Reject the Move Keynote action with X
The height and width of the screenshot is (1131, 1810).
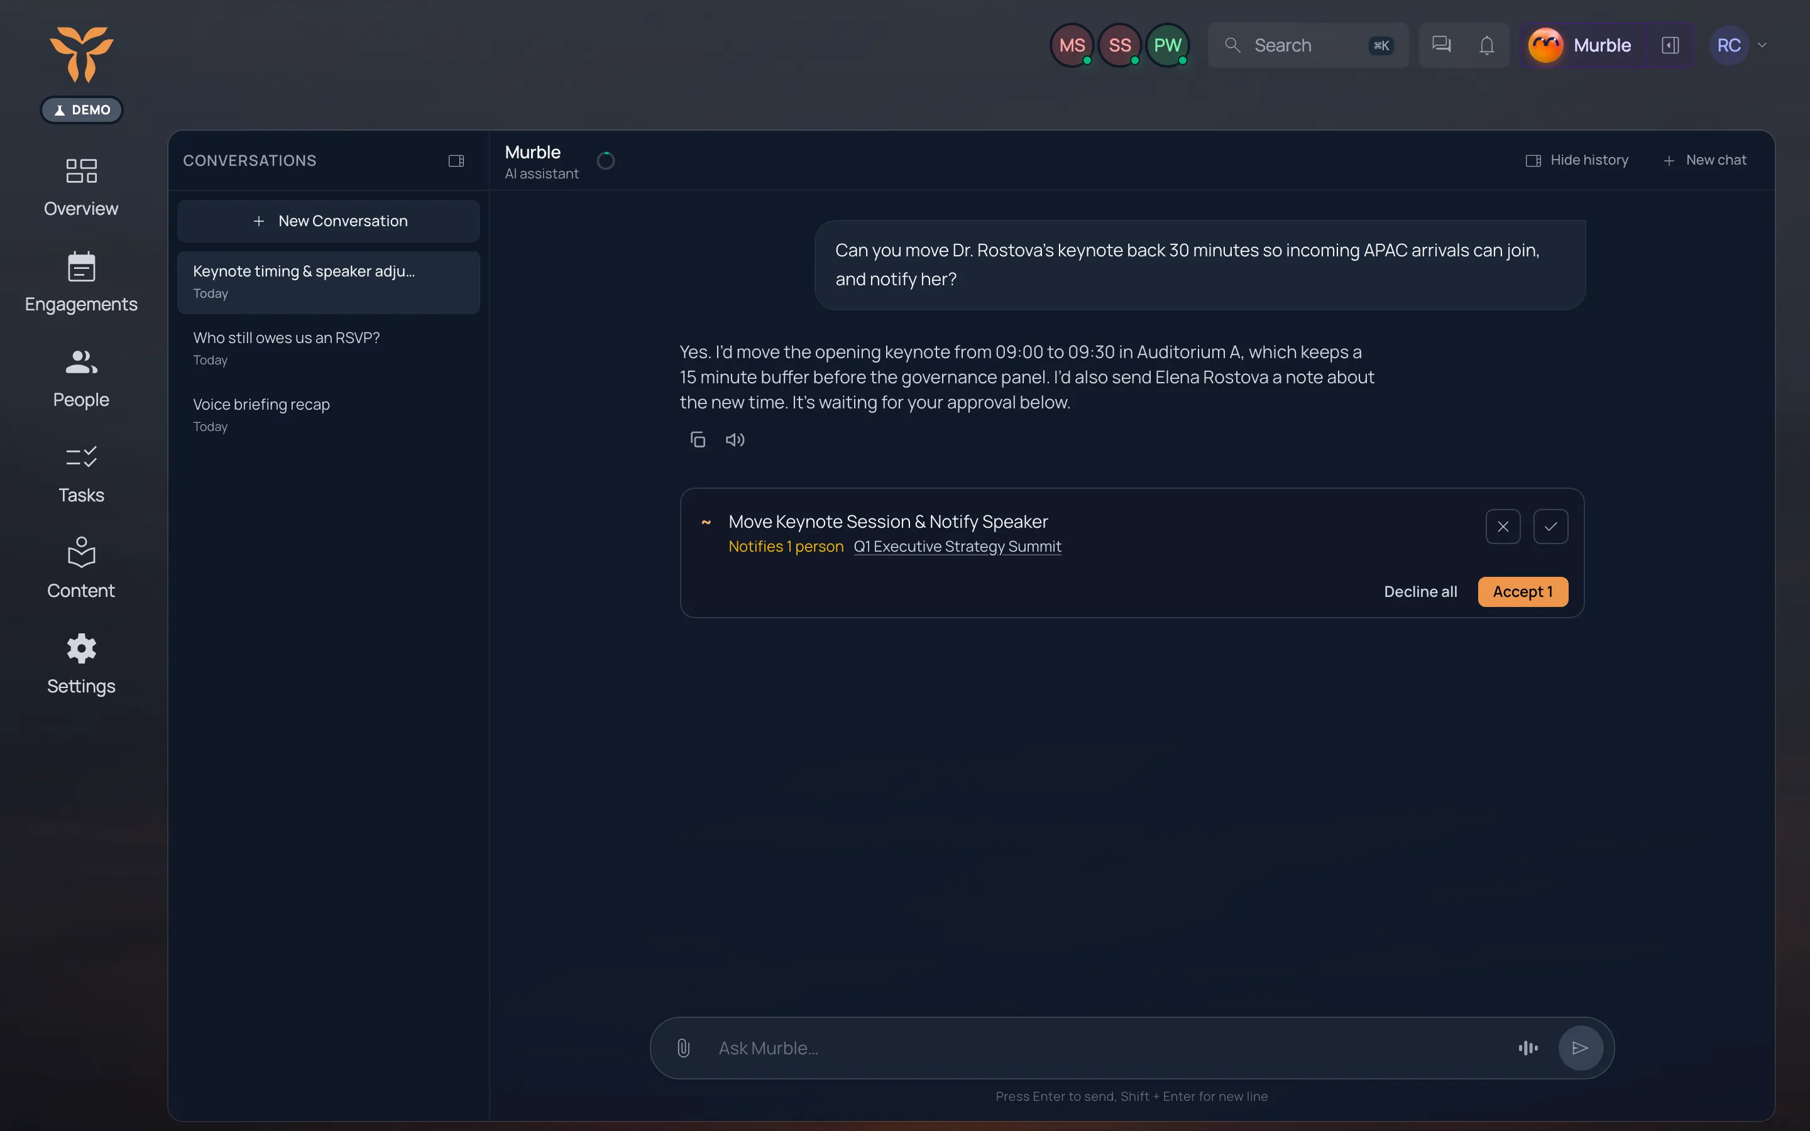click(1503, 527)
